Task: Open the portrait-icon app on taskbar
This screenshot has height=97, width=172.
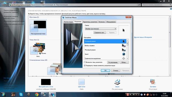Action: 13,95
